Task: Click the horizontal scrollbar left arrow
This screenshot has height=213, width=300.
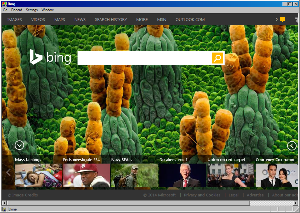Action: [4, 203]
